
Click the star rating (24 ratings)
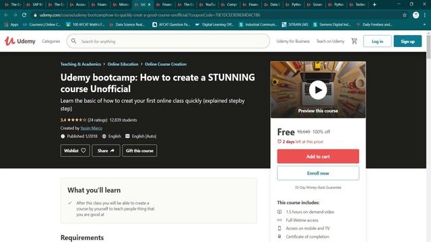click(x=84, y=120)
